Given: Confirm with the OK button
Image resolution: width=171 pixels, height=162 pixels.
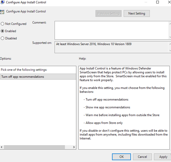Looking at the screenshot, I should click(121, 157).
